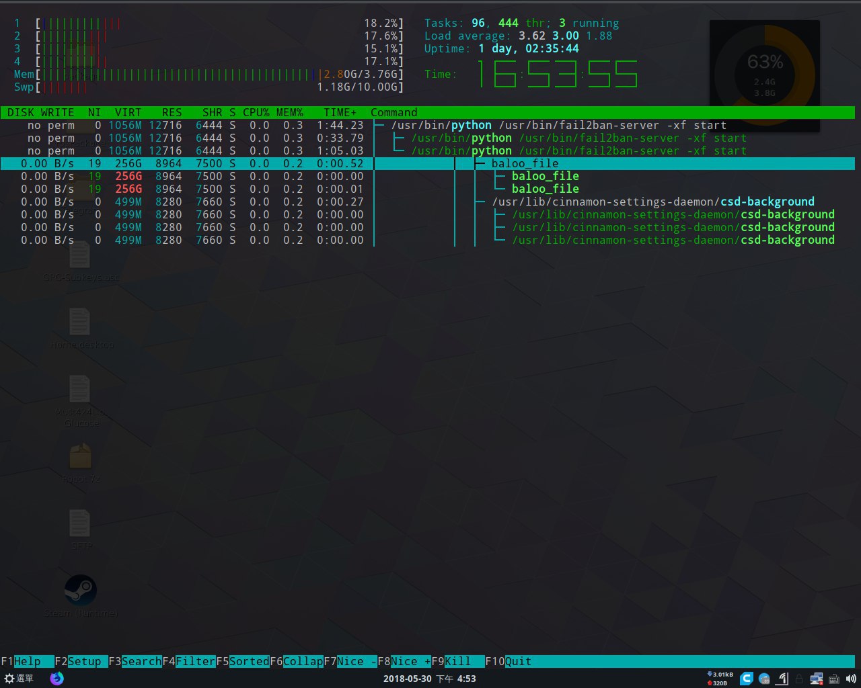Click the 63% memory donut widget
The image size is (861, 688).
pos(765,76)
